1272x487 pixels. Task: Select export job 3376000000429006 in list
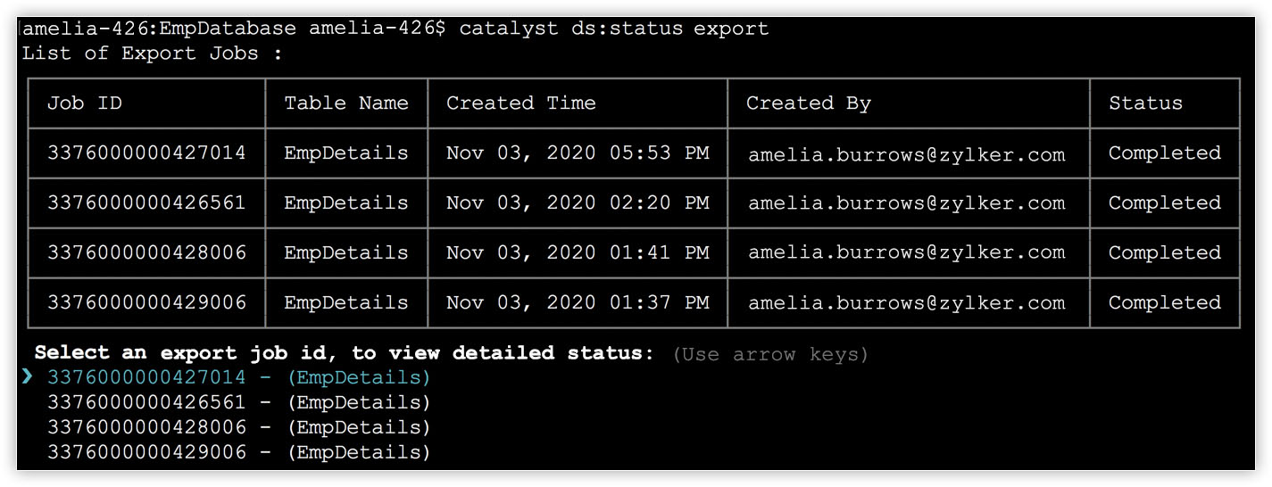238,452
